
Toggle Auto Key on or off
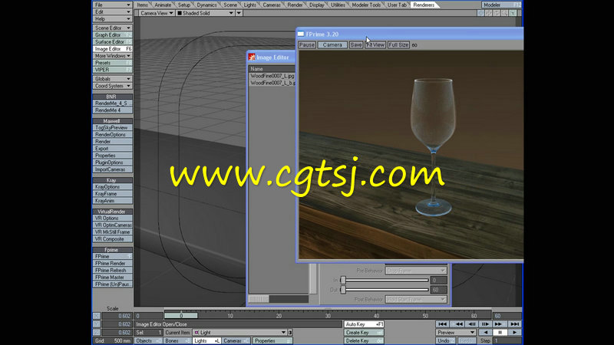pos(364,324)
